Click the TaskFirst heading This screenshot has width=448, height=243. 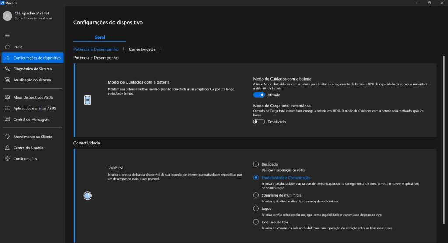[x=115, y=168]
